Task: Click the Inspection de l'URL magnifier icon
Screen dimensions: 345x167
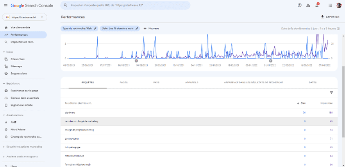Action: pyautogui.click(x=6, y=42)
